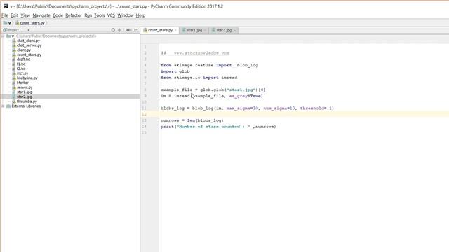Place cursor on 'import glob' line
This screenshot has height=252, width=449.
pos(175,71)
